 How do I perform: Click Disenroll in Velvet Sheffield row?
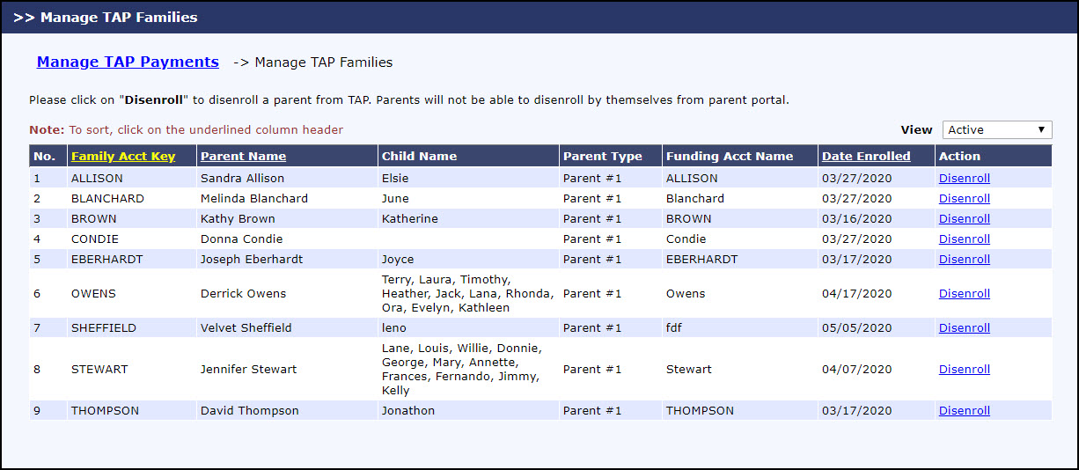coord(964,327)
